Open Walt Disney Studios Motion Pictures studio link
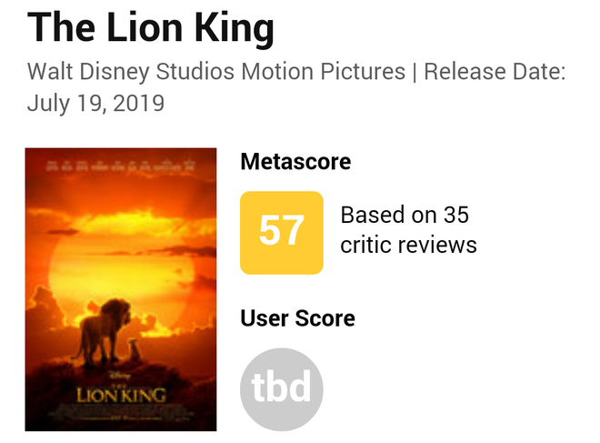Screen dimensions: 600x443 (x=216, y=71)
